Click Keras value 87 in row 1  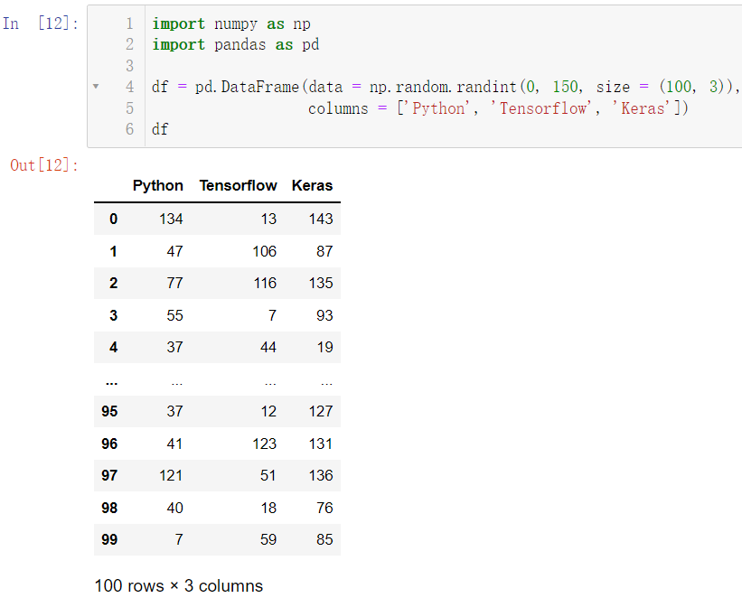(x=324, y=251)
